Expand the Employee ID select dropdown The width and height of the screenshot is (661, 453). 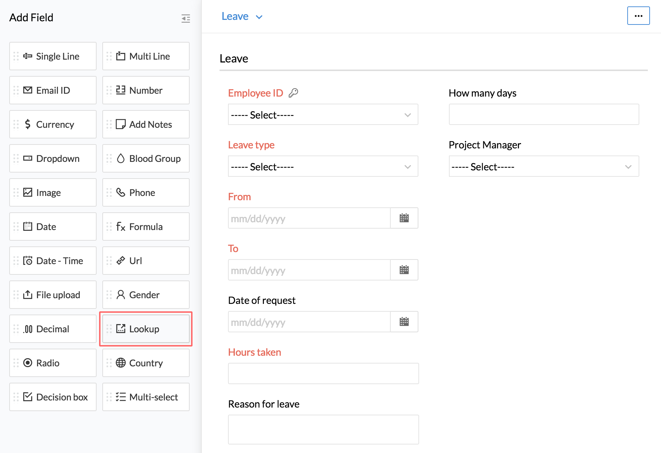pyautogui.click(x=323, y=115)
